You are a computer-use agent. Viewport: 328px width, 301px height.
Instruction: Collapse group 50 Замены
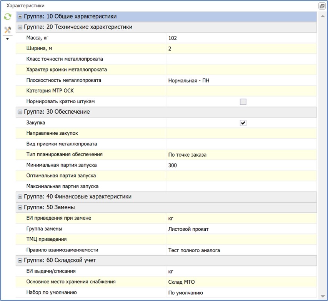(x=20, y=208)
